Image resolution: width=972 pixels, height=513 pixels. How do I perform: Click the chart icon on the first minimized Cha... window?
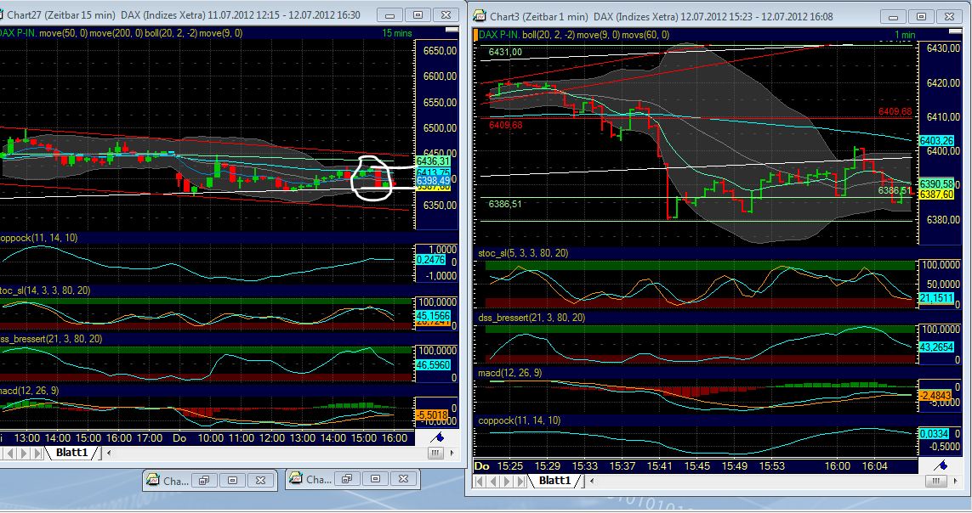(x=153, y=480)
